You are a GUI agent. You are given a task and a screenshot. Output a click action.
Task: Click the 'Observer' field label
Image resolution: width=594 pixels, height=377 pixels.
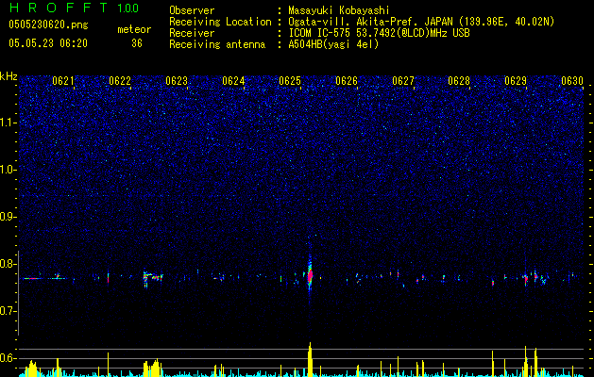pos(192,10)
